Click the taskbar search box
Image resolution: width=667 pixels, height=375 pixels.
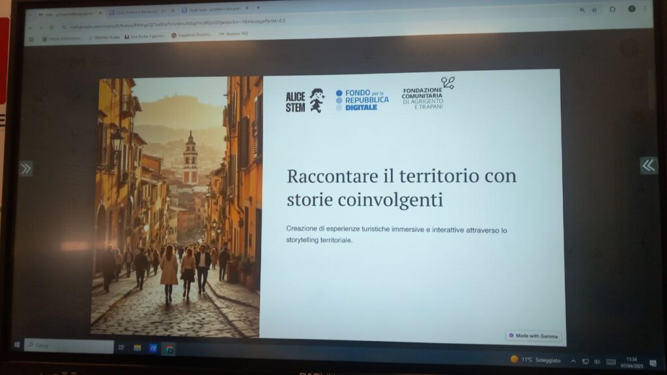(x=68, y=346)
